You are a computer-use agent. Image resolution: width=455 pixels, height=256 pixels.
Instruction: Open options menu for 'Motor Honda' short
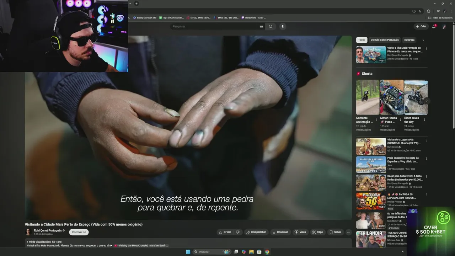(400, 119)
